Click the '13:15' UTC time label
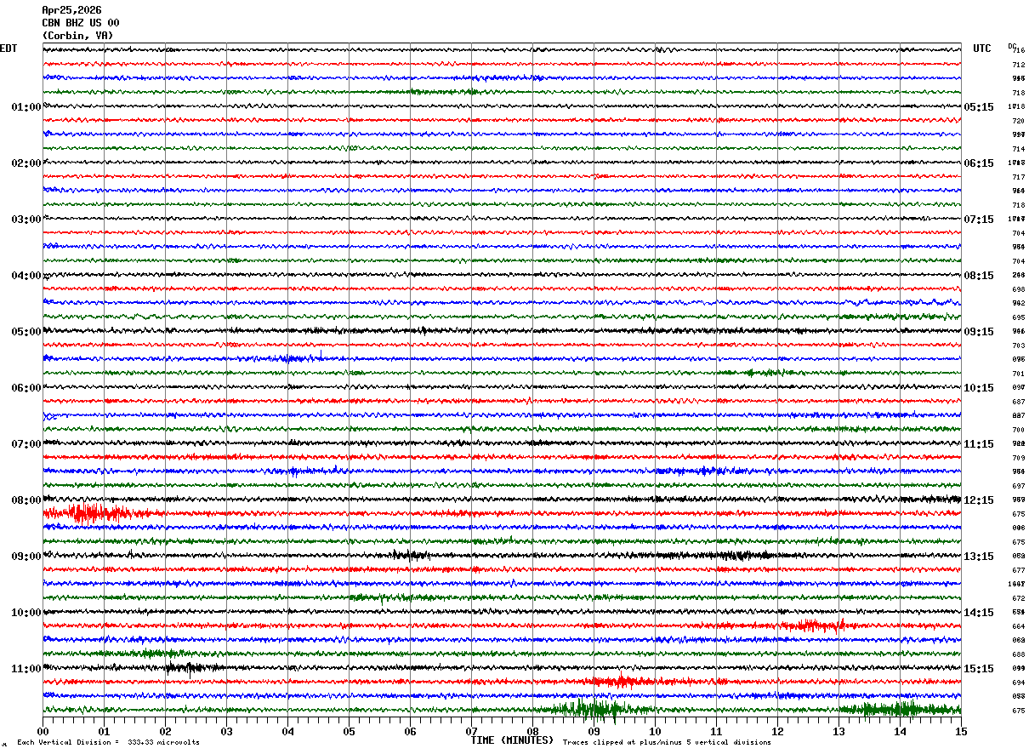The width and height of the screenshot is (1029, 754). click(x=979, y=557)
